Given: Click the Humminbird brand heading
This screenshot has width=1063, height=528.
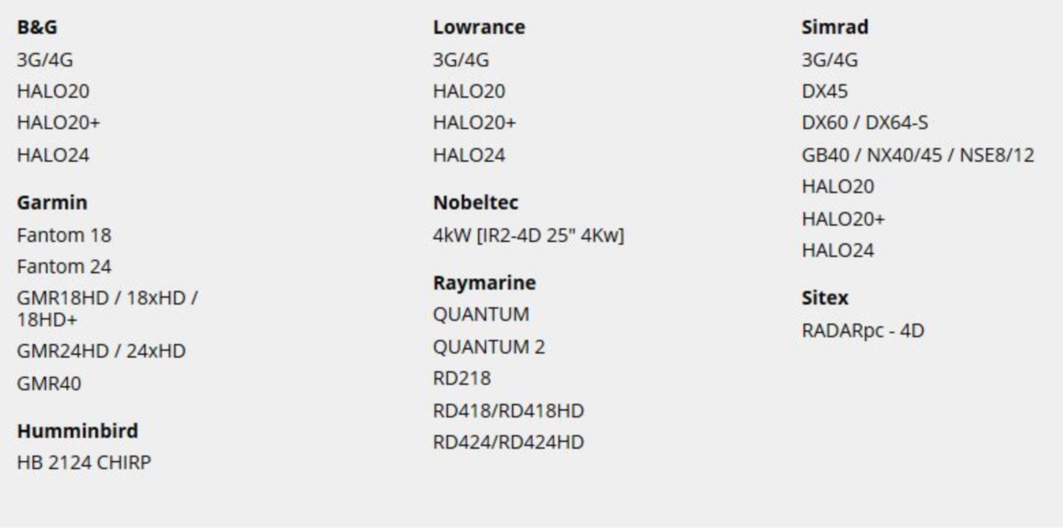Looking at the screenshot, I should pyautogui.click(x=78, y=431).
